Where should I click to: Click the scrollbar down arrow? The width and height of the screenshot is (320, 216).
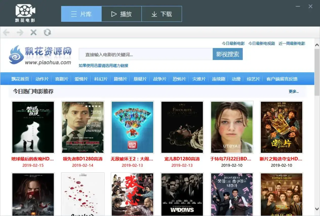[x=317, y=209]
